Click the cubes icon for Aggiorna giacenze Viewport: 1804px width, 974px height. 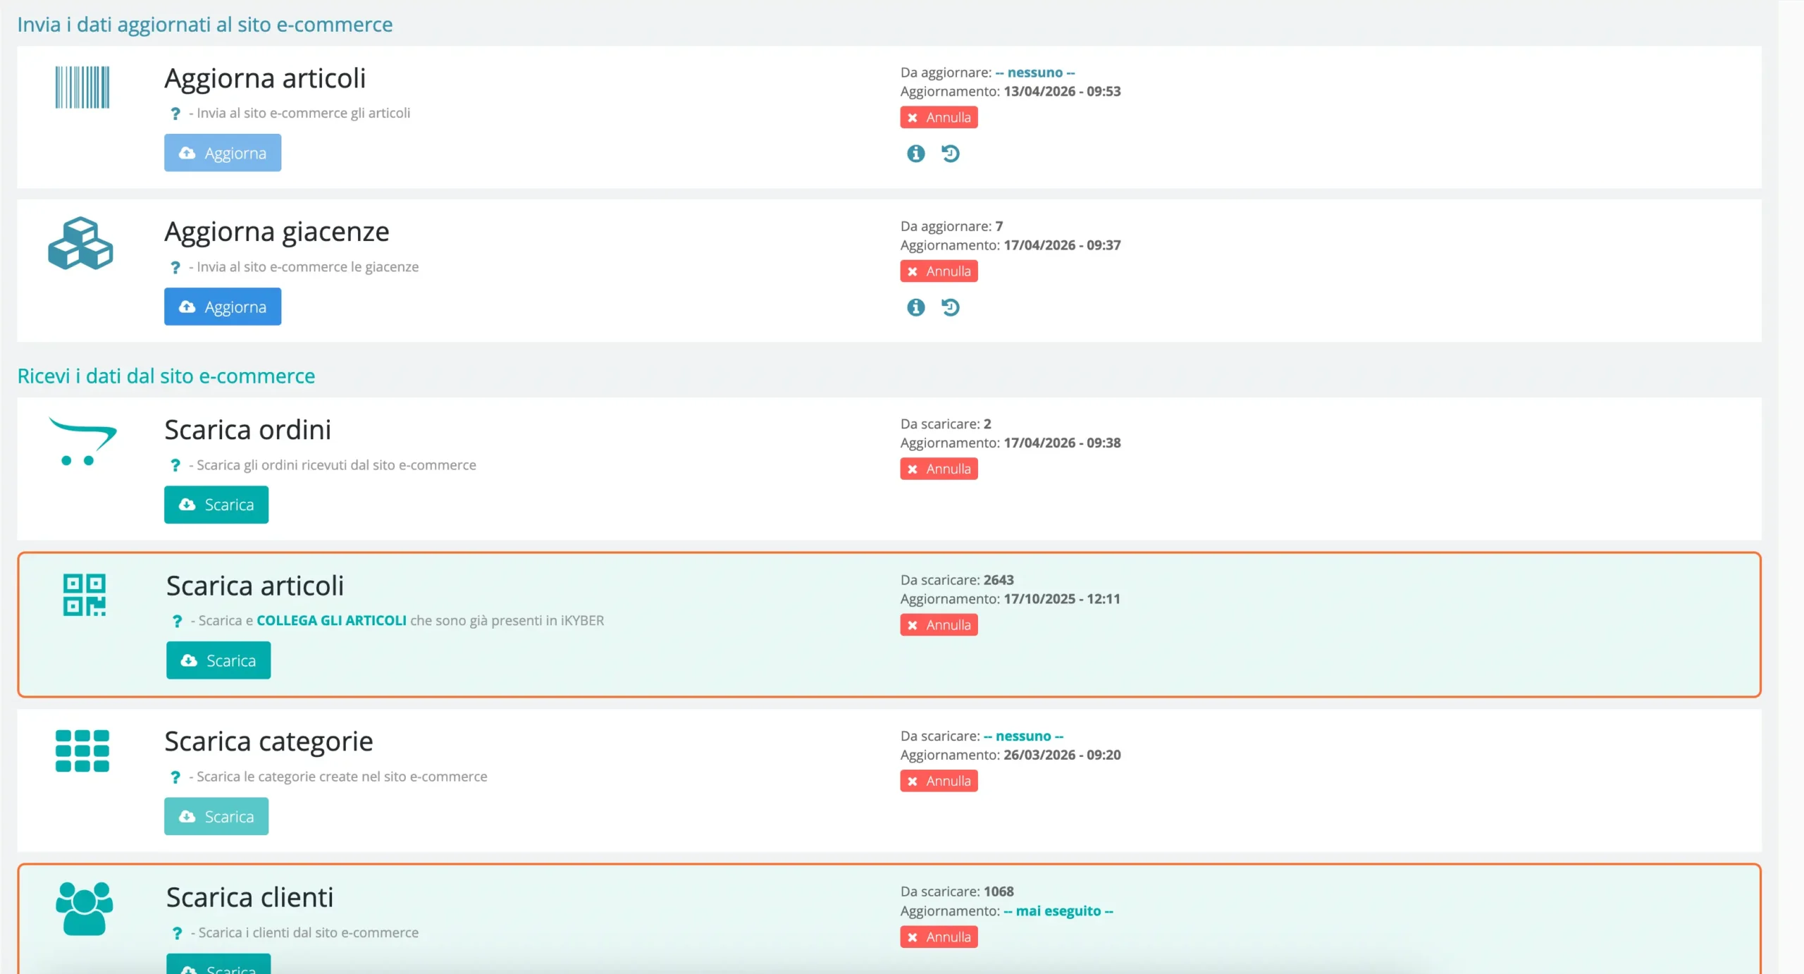pyautogui.click(x=80, y=243)
